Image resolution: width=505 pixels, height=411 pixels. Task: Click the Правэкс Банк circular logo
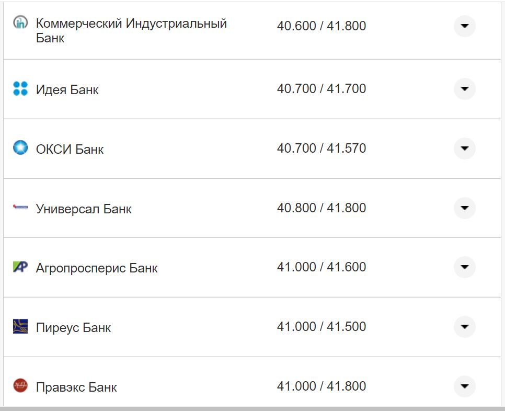tap(19, 386)
